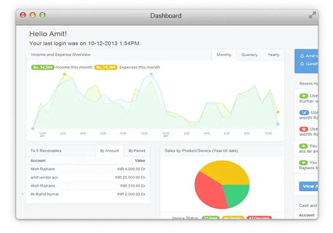Screen dimensions: 333x233
Task: Click the yellow minimize window button
Action: tap(33, 15)
